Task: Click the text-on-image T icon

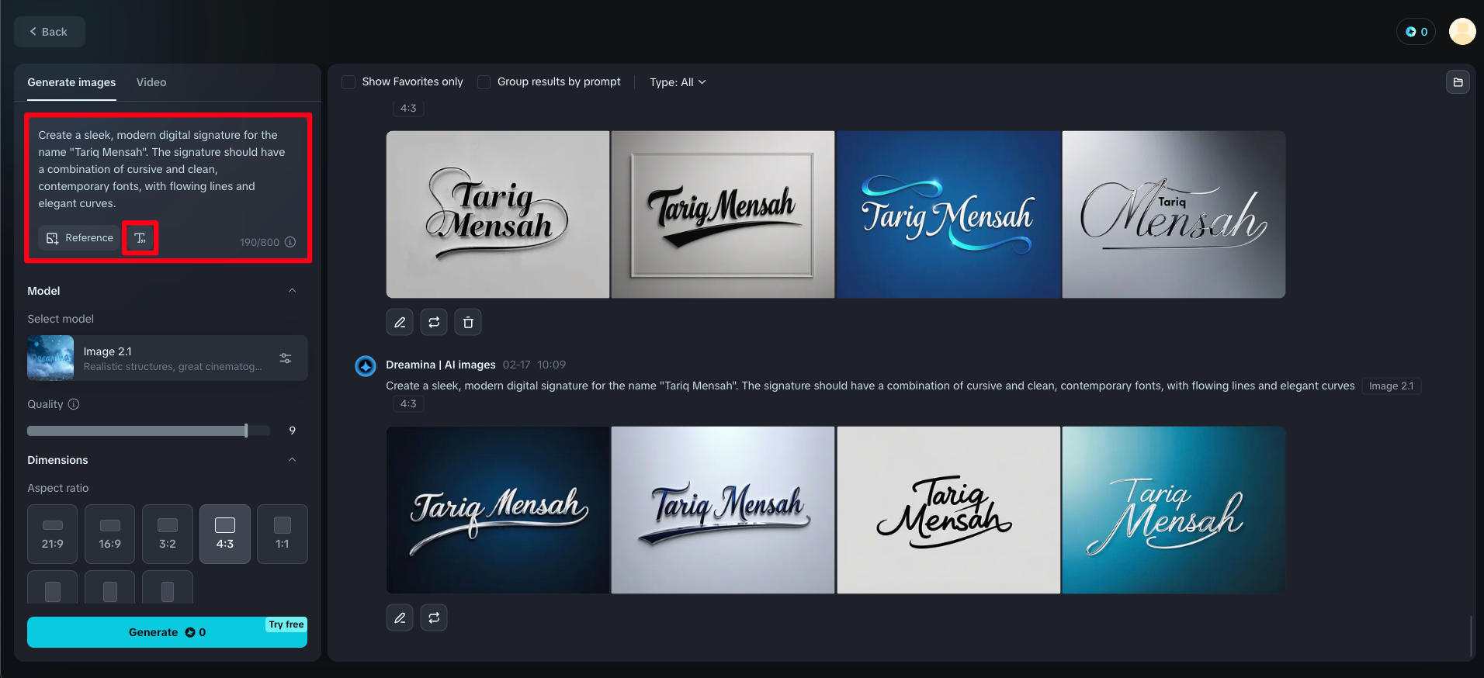Action: pos(140,238)
